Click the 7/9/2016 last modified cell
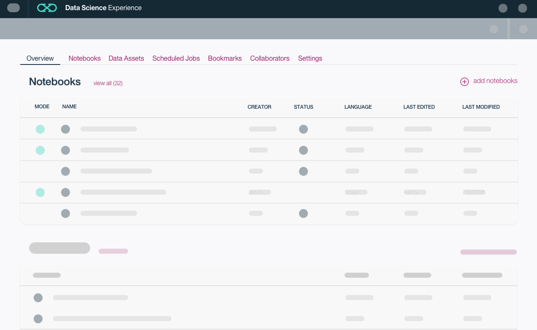This screenshot has width=537, height=330. 474,192
